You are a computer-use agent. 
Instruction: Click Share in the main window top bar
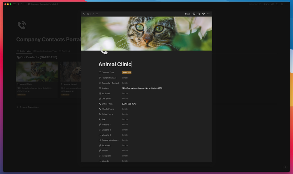266,4
